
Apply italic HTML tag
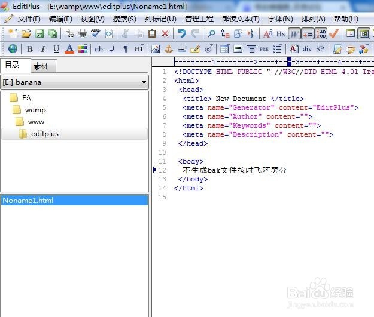click(x=43, y=49)
